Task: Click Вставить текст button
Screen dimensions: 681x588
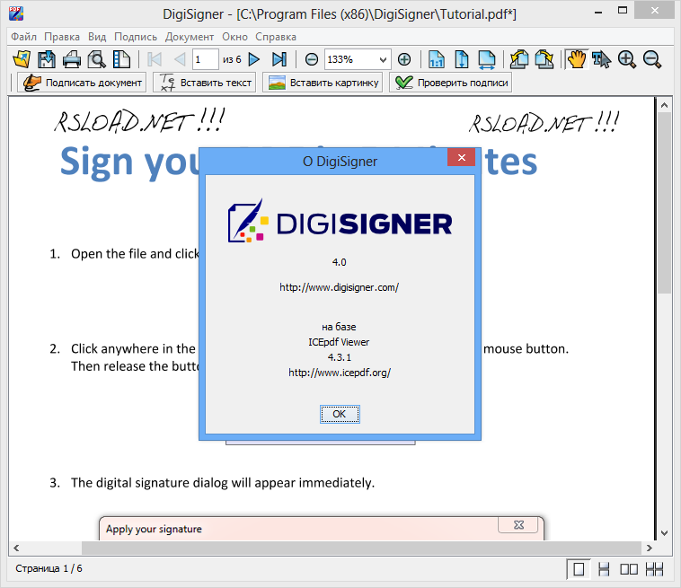Action: (205, 83)
